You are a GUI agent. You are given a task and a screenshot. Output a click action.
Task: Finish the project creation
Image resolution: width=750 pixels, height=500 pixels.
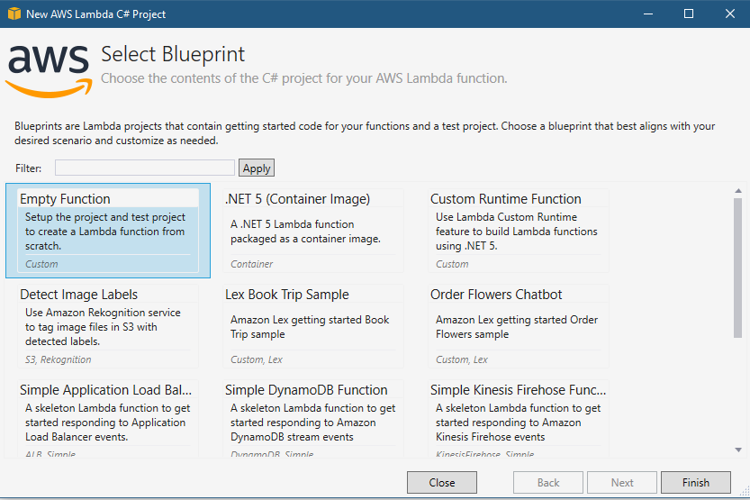tap(696, 482)
